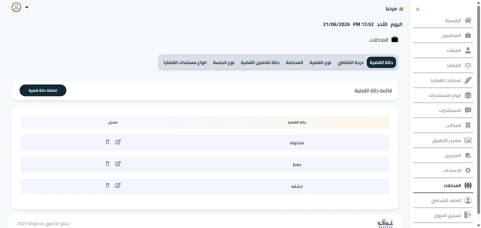Edit the متداوله case status row
This screenshot has width=481, height=228.
point(118,142)
